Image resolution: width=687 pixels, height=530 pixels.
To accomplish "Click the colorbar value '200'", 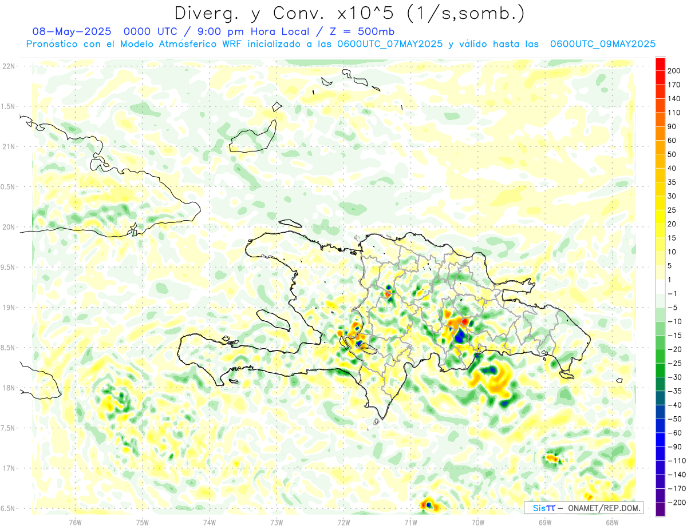I will point(674,70).
